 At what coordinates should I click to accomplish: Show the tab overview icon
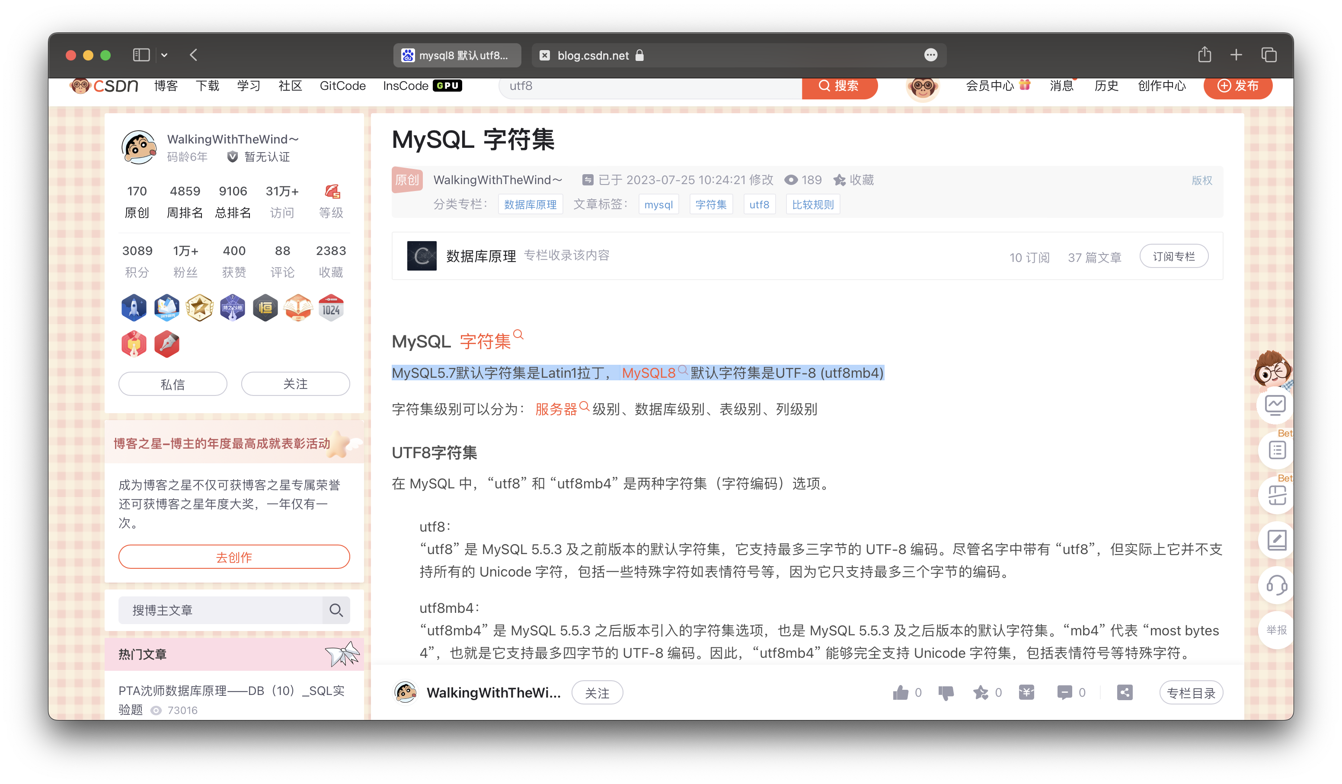(x=1269, y=55)
